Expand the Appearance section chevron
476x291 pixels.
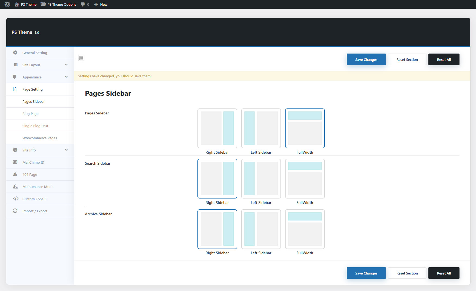tap(66, 77)
